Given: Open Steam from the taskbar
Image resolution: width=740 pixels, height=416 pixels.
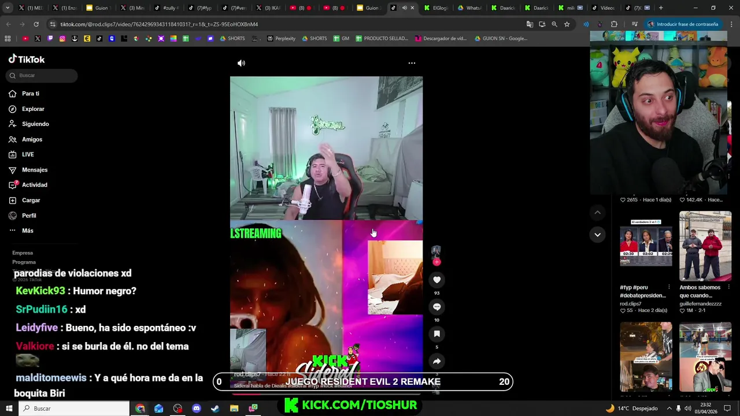Looking at the screenshot, I should (x=215, y=408).
